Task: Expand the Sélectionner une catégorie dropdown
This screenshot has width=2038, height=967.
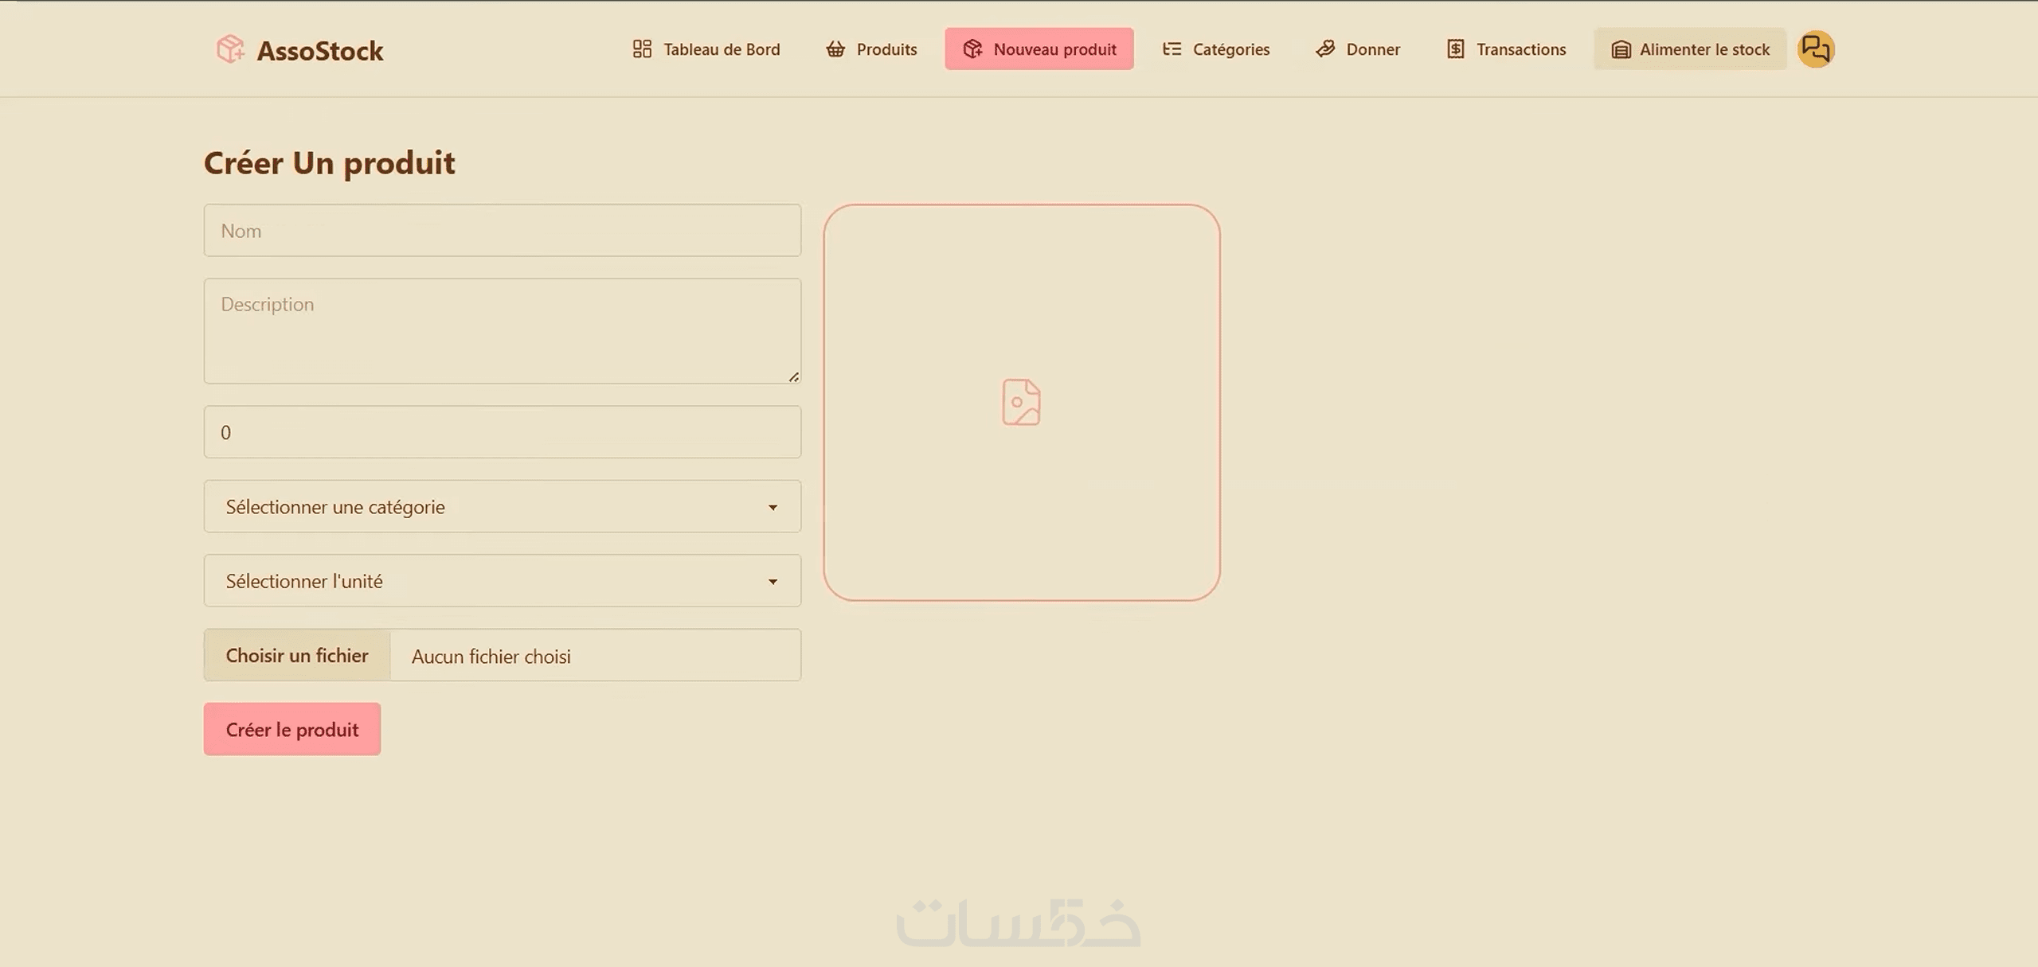Action: tap(502, 506)
